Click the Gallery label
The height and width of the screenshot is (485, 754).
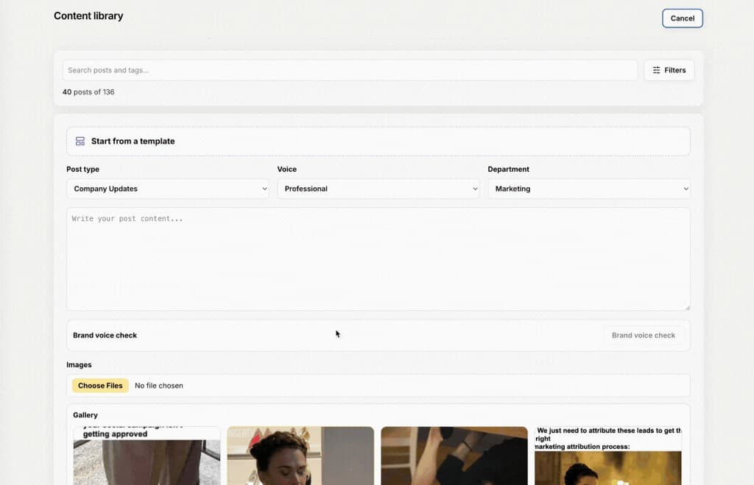pyautogui.click(x=85, y=415)
